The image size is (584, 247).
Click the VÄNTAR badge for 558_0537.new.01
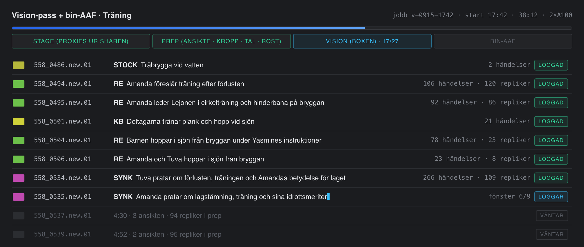pos(552,216)
